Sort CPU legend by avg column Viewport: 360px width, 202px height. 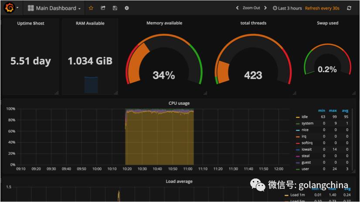345,111
